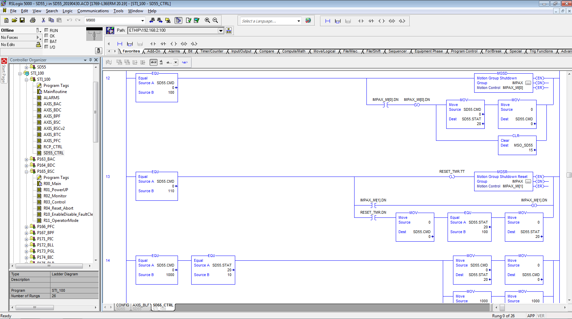Click the controller gears icon beside Path
The width and height of the screenshot is (572, 319).
coord(110,31)
